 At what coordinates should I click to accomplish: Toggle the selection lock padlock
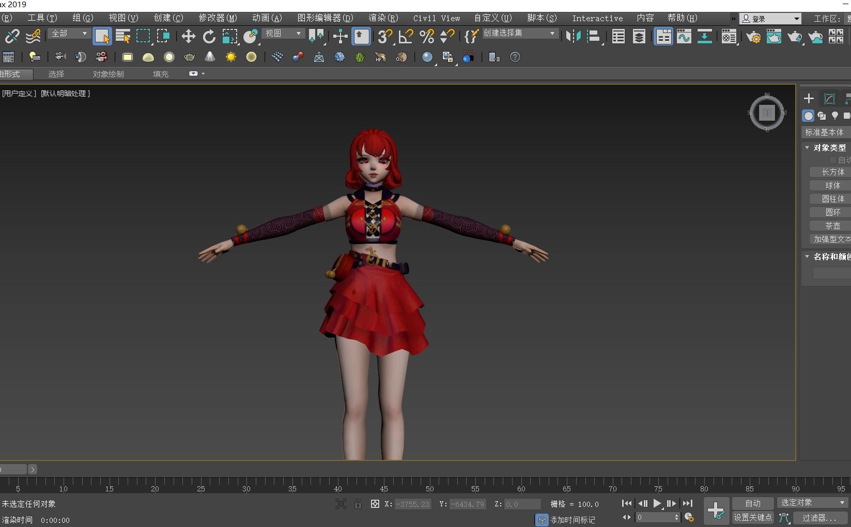(x=358, y=504)
